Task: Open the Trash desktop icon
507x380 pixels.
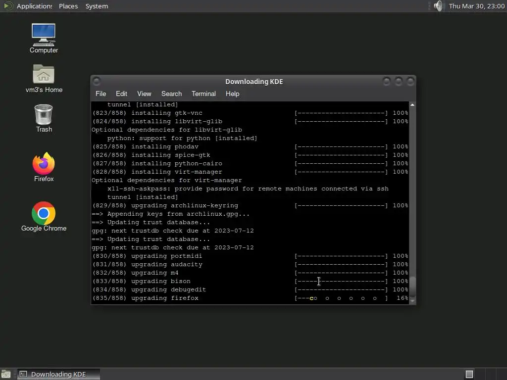Action: pyautogui.click(x=44, y=118)
